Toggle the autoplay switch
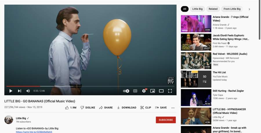 tap(126, 91)
